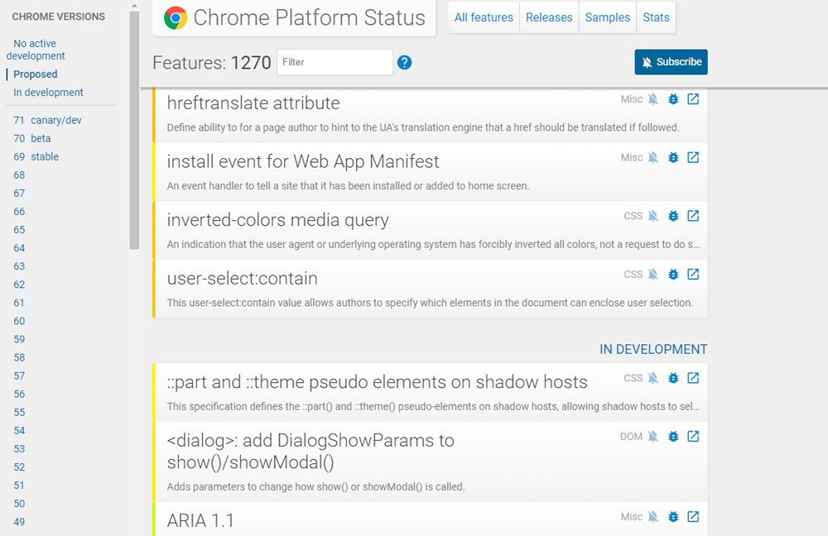Click the DOM category label on dialog feature

click(x=631, y=437)
